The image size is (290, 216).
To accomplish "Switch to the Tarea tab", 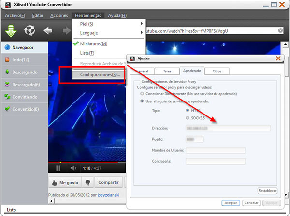I will tap(167, 71).
